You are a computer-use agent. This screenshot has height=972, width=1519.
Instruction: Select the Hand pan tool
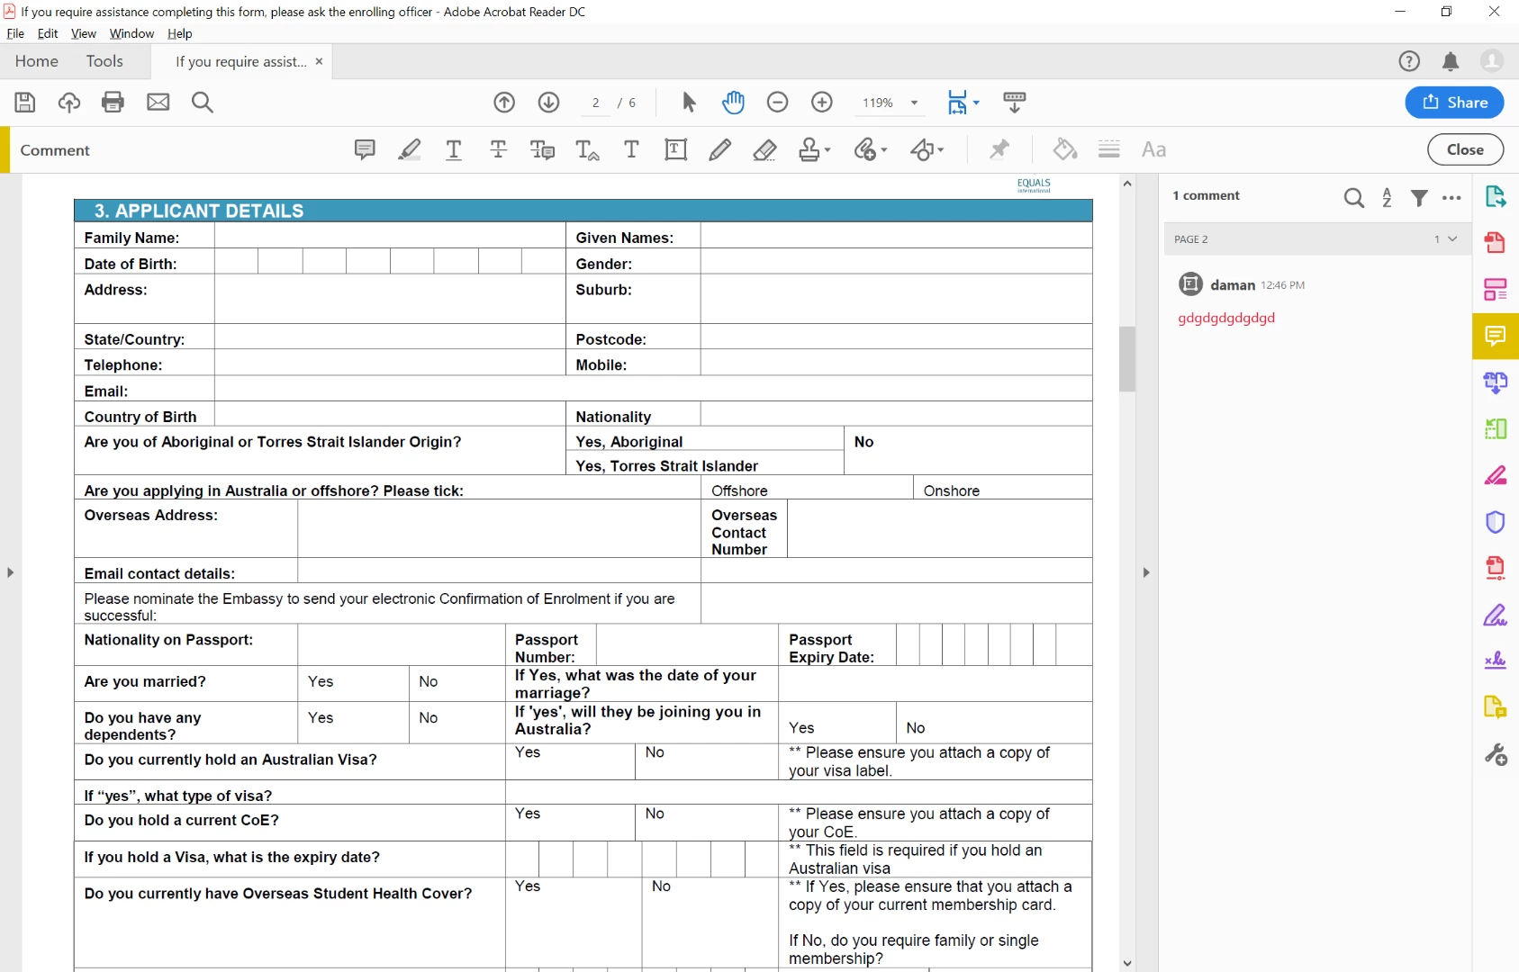(x=733, y=103)
